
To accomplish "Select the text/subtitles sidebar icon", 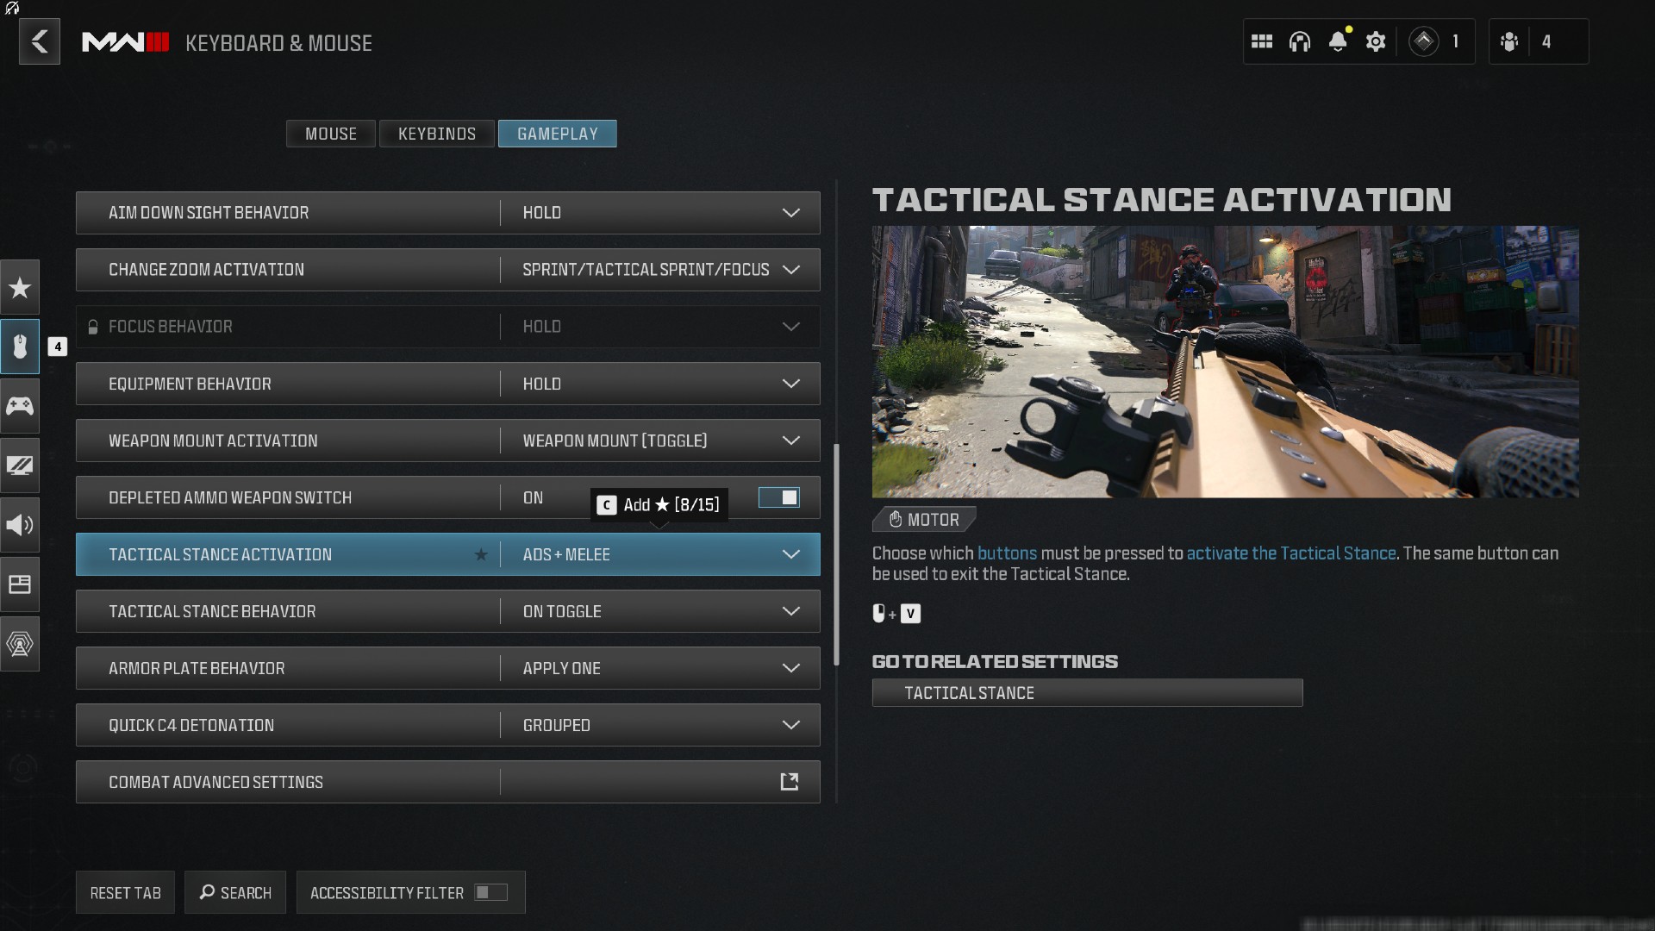I will [x=22, y=583].
